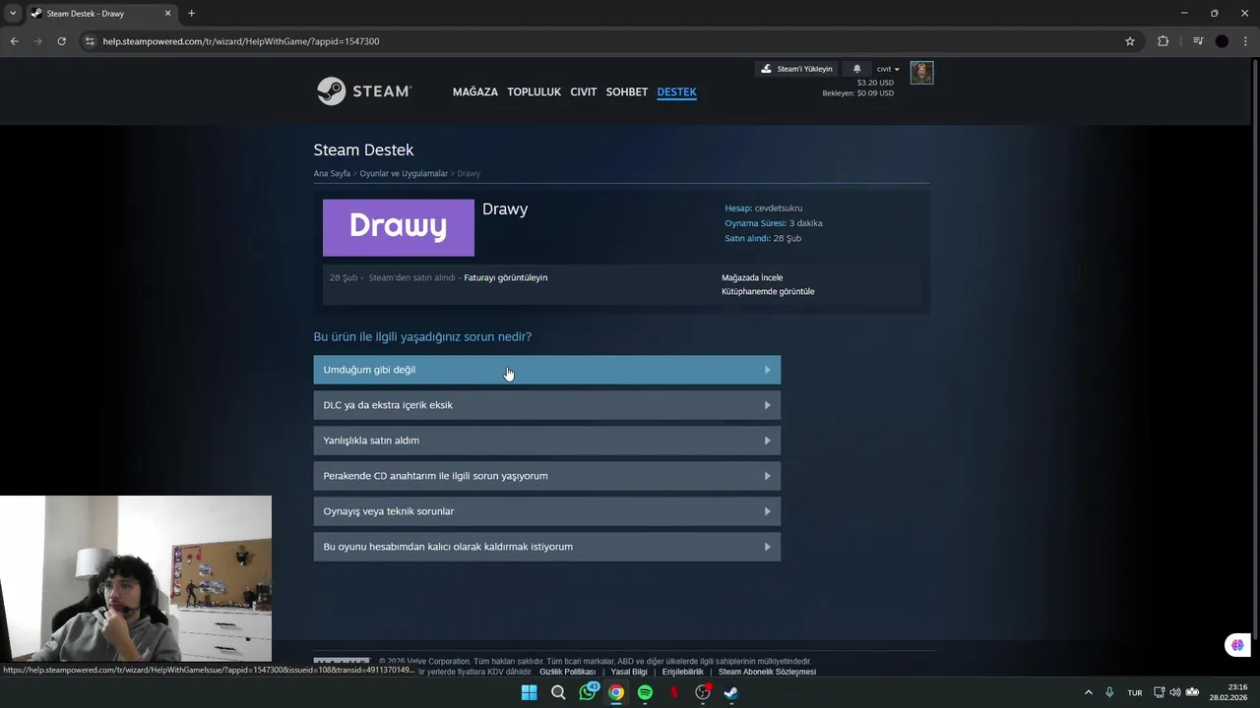
Task: Click the address bar URL field
Action: pyautogui.click(x=241, y=41)
